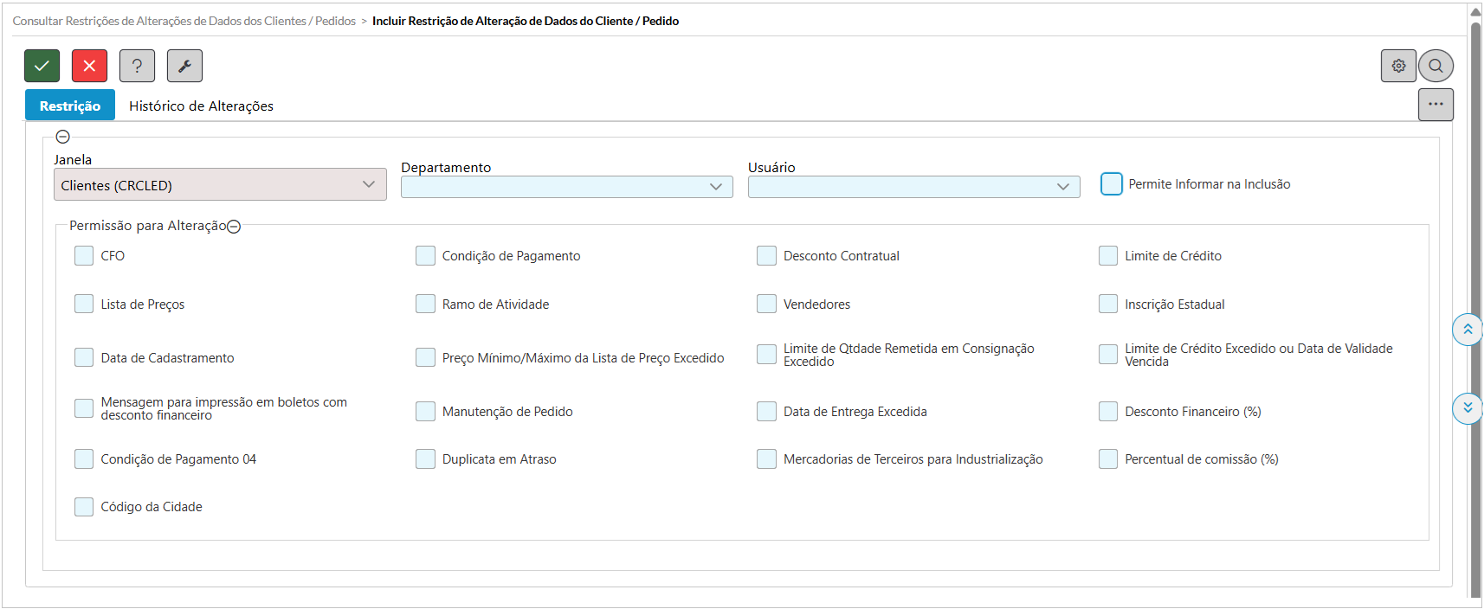Tick the Duplicata em Atraso checkbox

click(425, 459)
